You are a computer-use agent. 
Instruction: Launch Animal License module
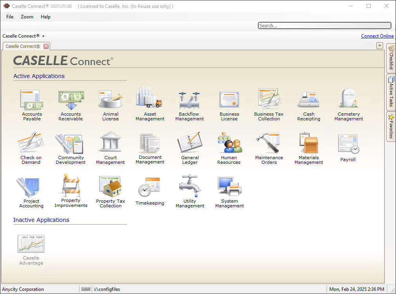(x=110, y=105)
